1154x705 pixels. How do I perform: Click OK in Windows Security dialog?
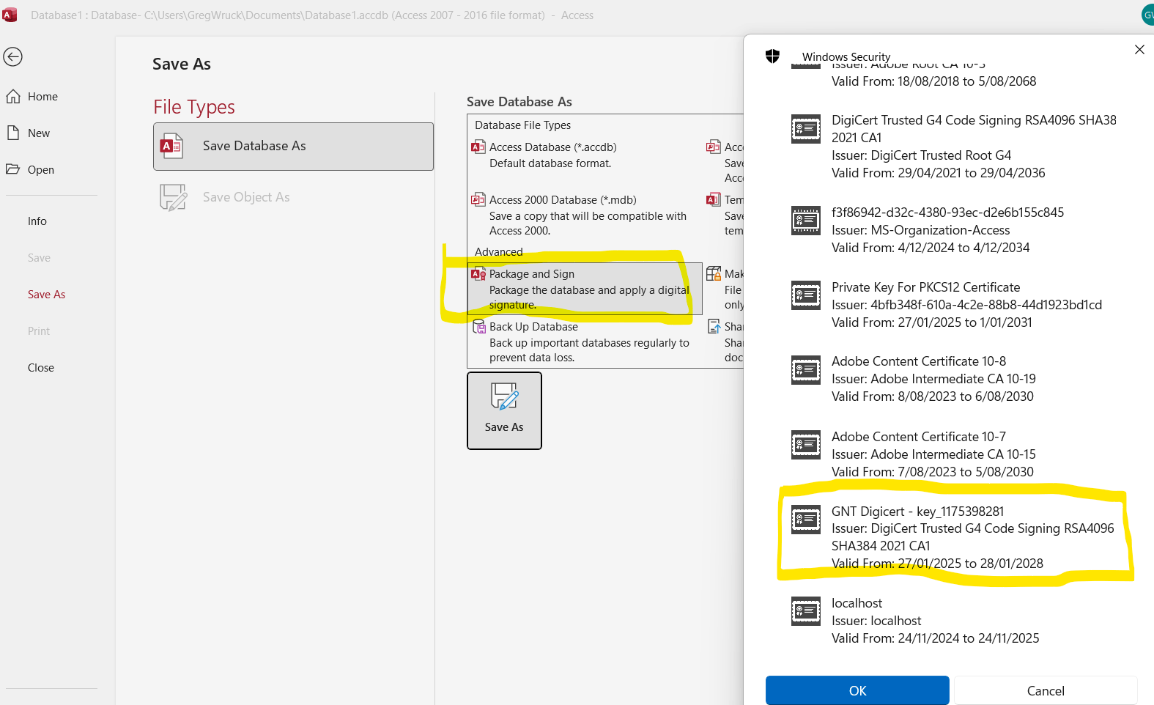857,690
